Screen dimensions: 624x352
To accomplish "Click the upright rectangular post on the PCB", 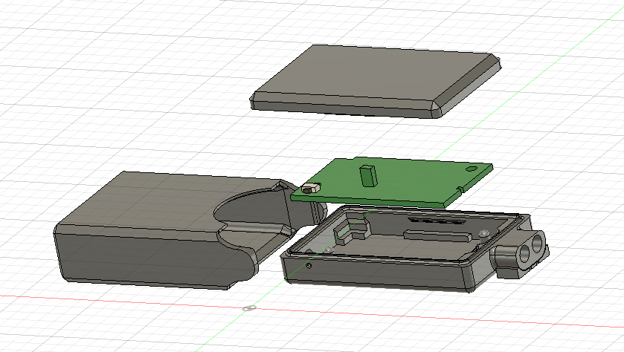I will 367,175.
